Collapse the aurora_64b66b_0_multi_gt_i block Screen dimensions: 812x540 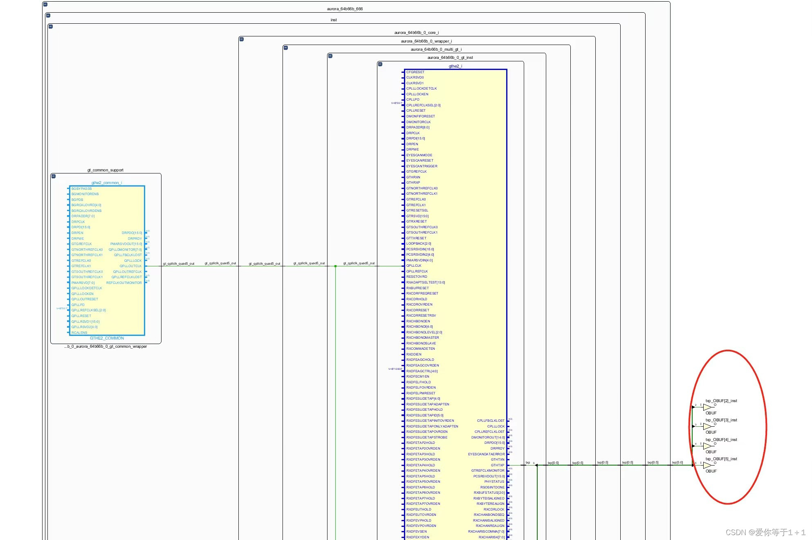click(x=286, y=48)
